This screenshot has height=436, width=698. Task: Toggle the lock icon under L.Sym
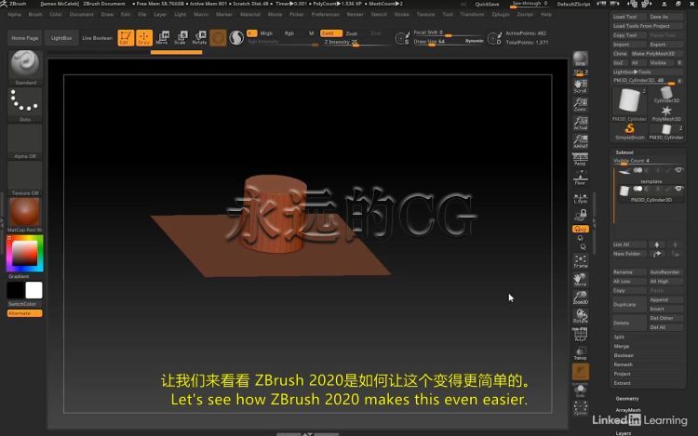coord(581,215)
